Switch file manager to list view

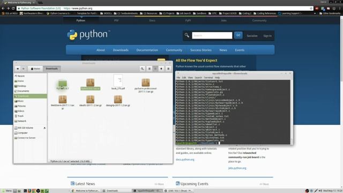pos(150,69)
